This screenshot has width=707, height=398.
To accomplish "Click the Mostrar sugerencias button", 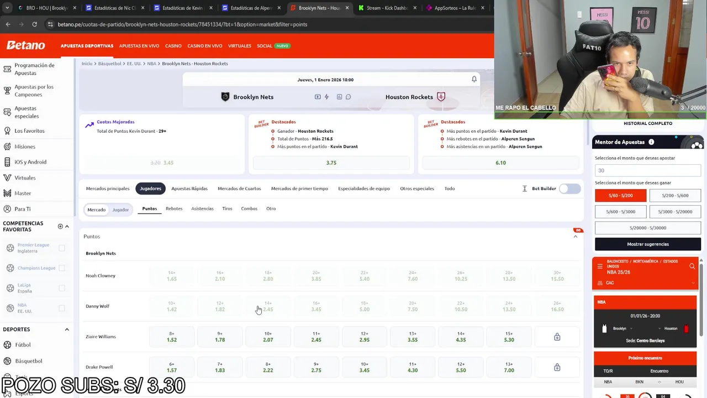I will point(648,244).
